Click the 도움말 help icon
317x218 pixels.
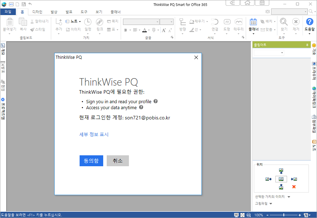tap(310, 22)
